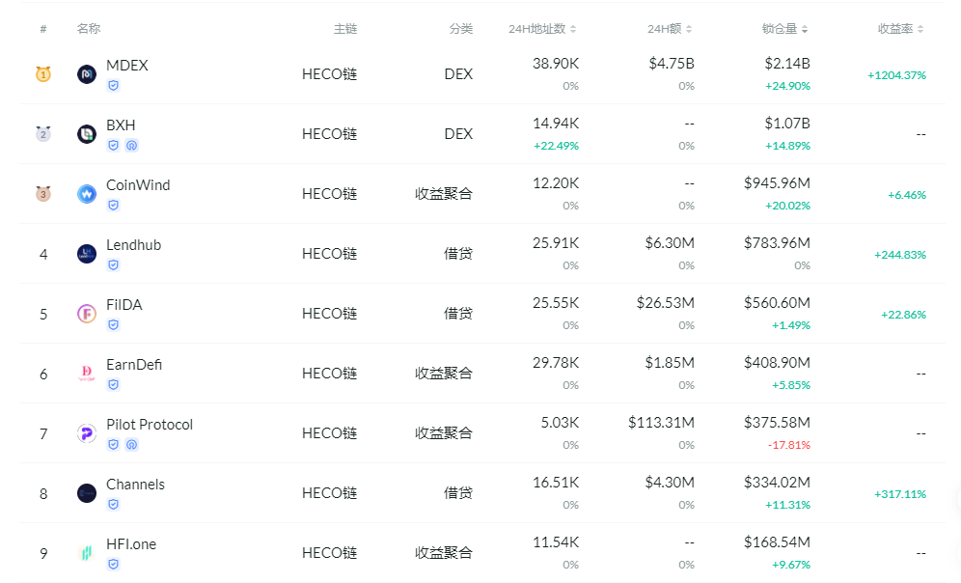Click the CoinWind logo icon
The width and height of the screenshot is (961, 583).
87,193
